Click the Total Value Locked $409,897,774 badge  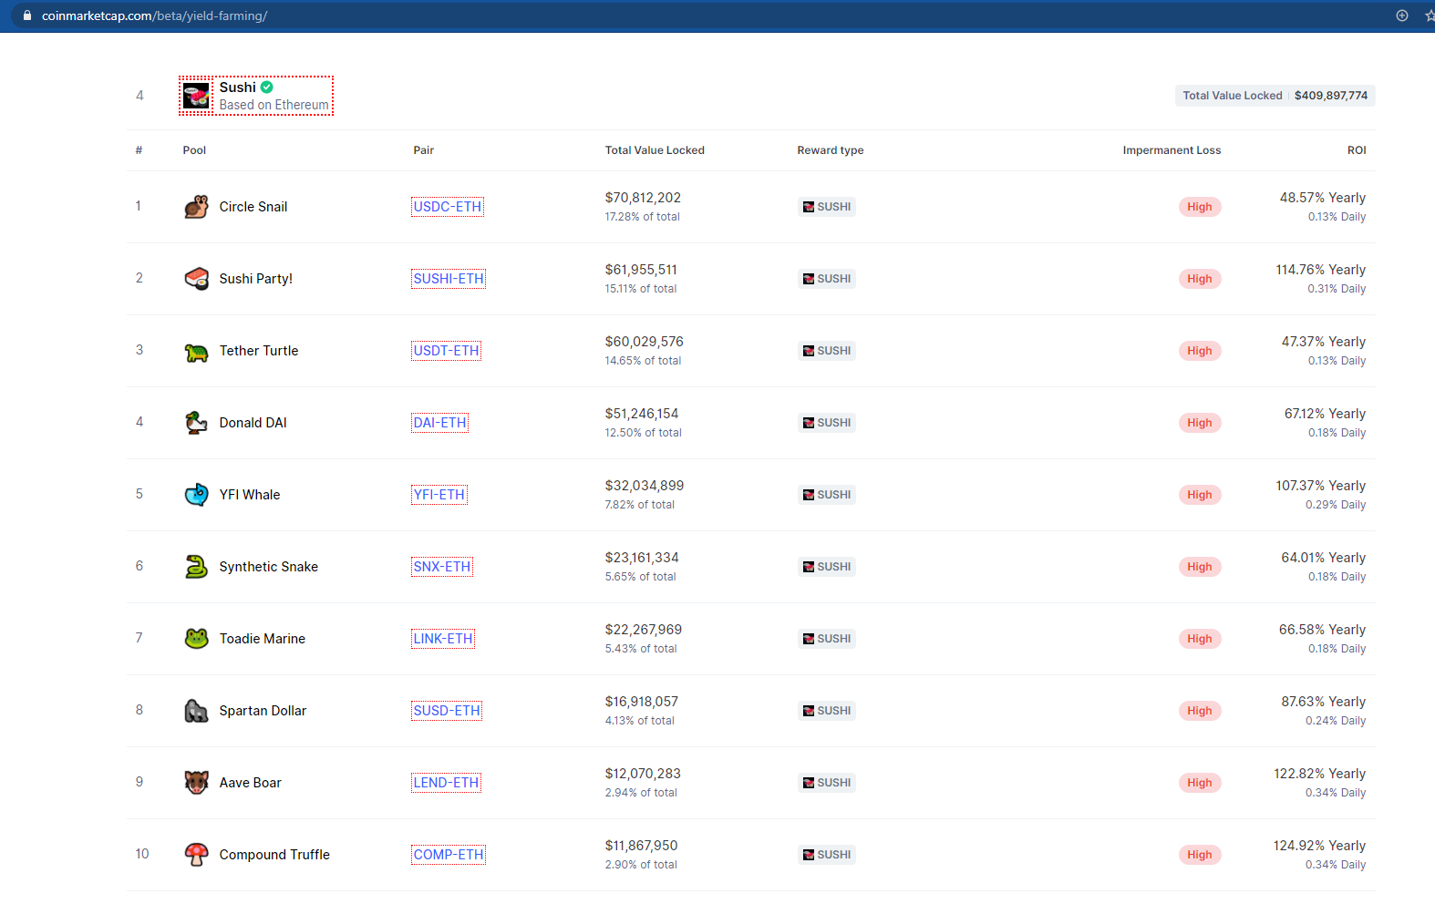[1275, 96]
